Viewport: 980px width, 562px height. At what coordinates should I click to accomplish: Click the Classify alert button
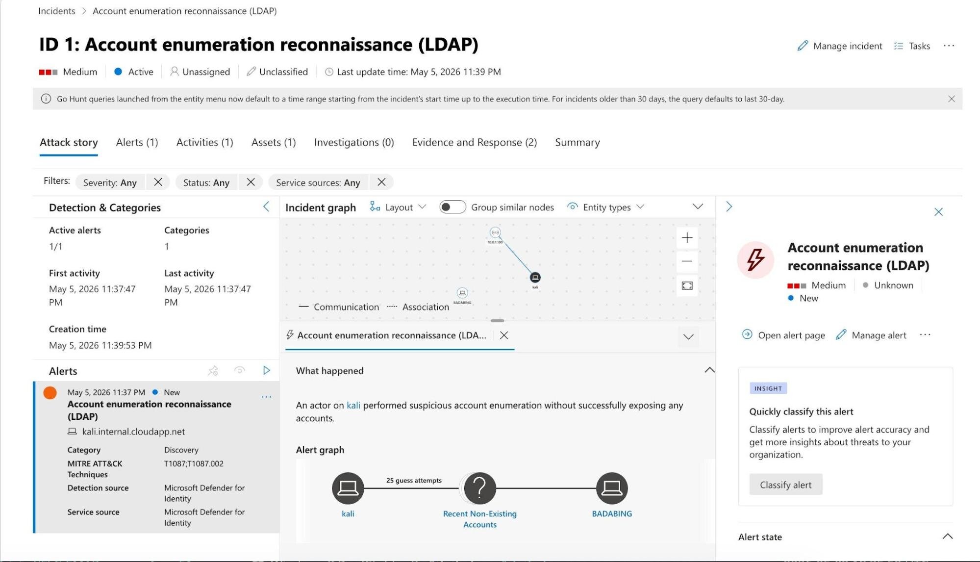(x=785, y=485)
